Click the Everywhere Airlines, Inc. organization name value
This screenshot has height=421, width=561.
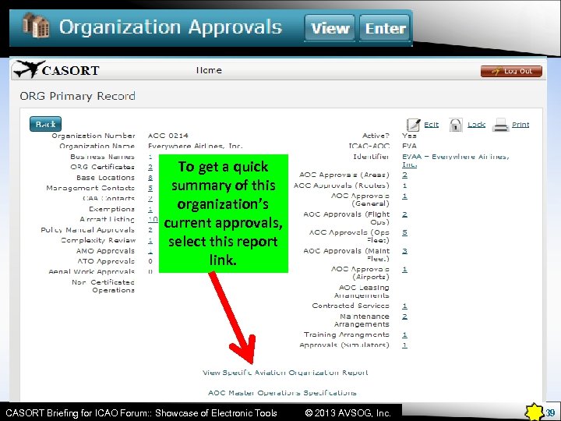196,146
